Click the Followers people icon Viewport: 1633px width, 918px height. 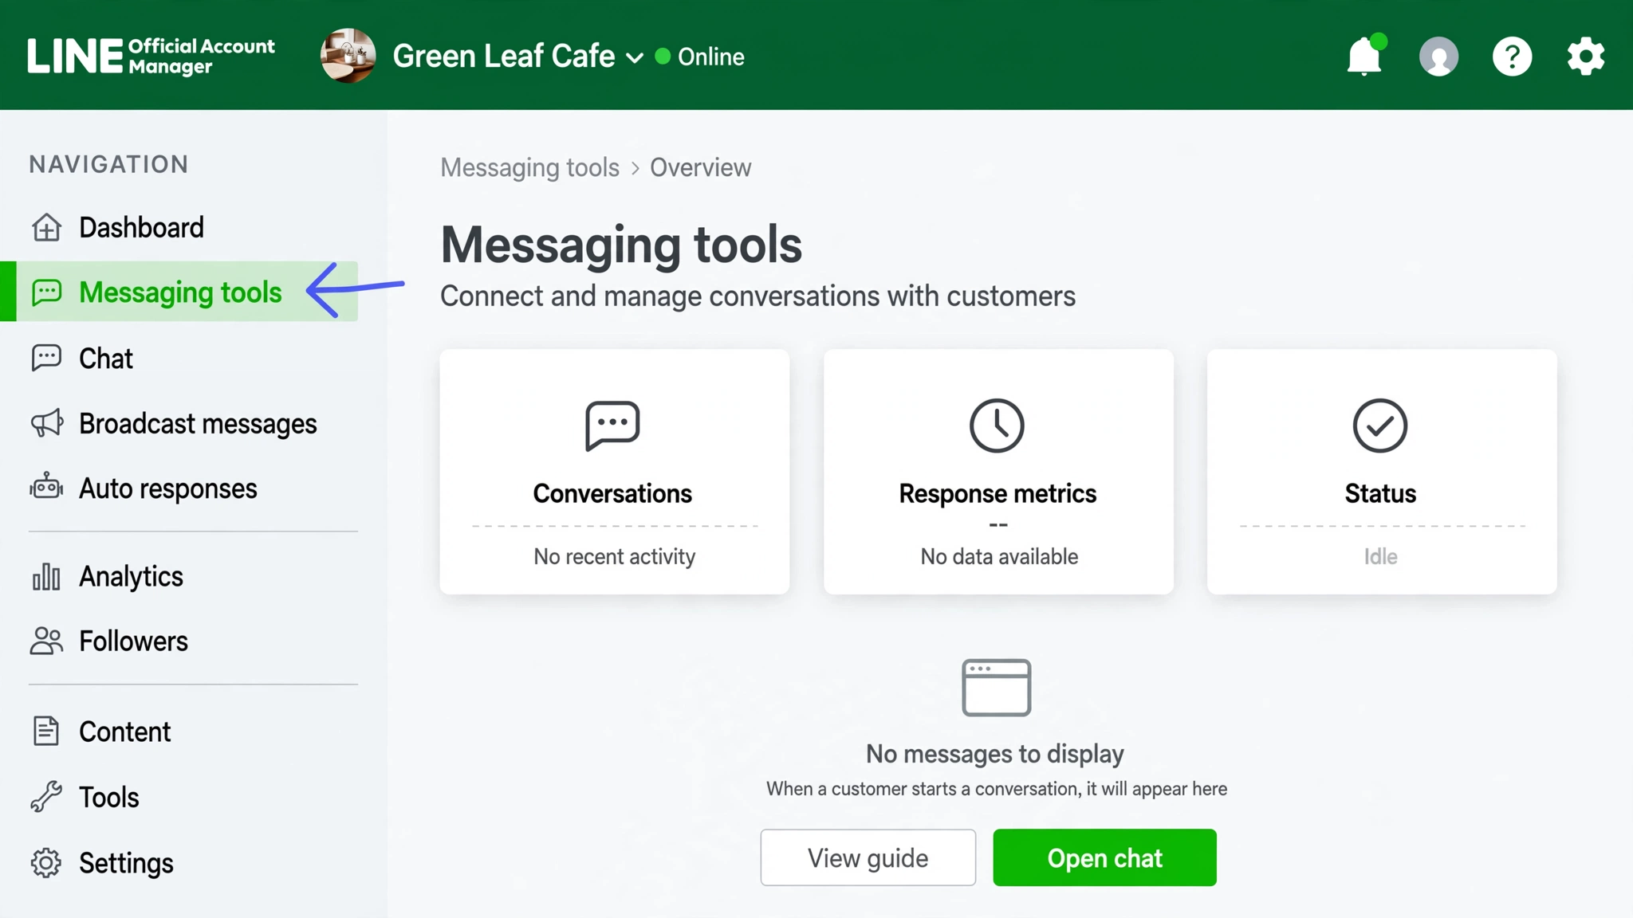46,641
